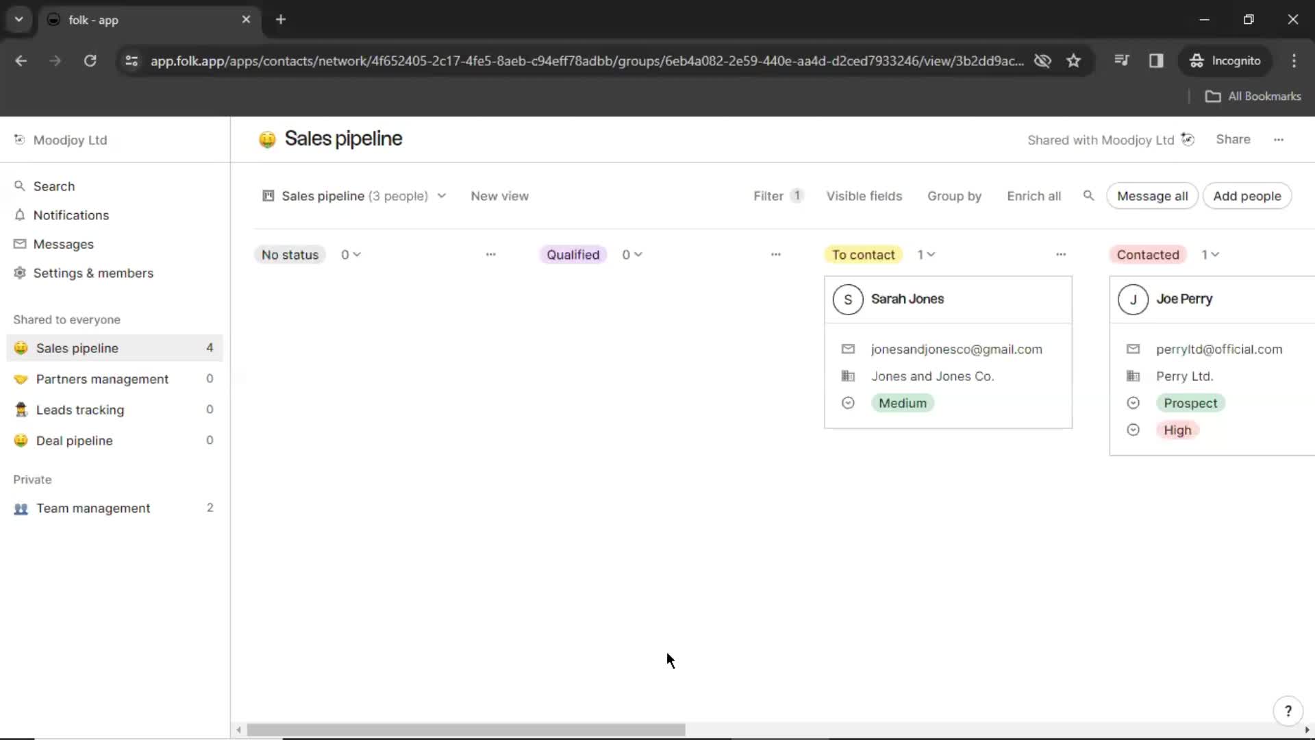Click jonesandjonesco@gmail.com email
The height and width of the screenshot is (740, 1315).
pyautogui.click(x=956, y=349)
